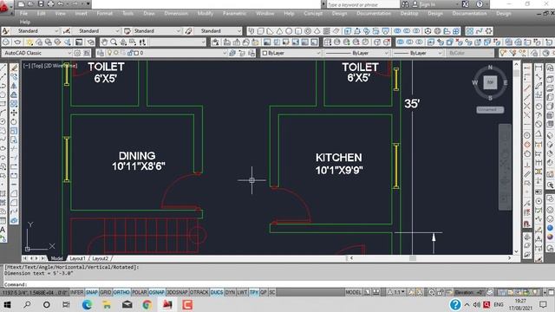Open the Draw menu
The width and height of the screenshot is (555, 312).
click(149, 14)
